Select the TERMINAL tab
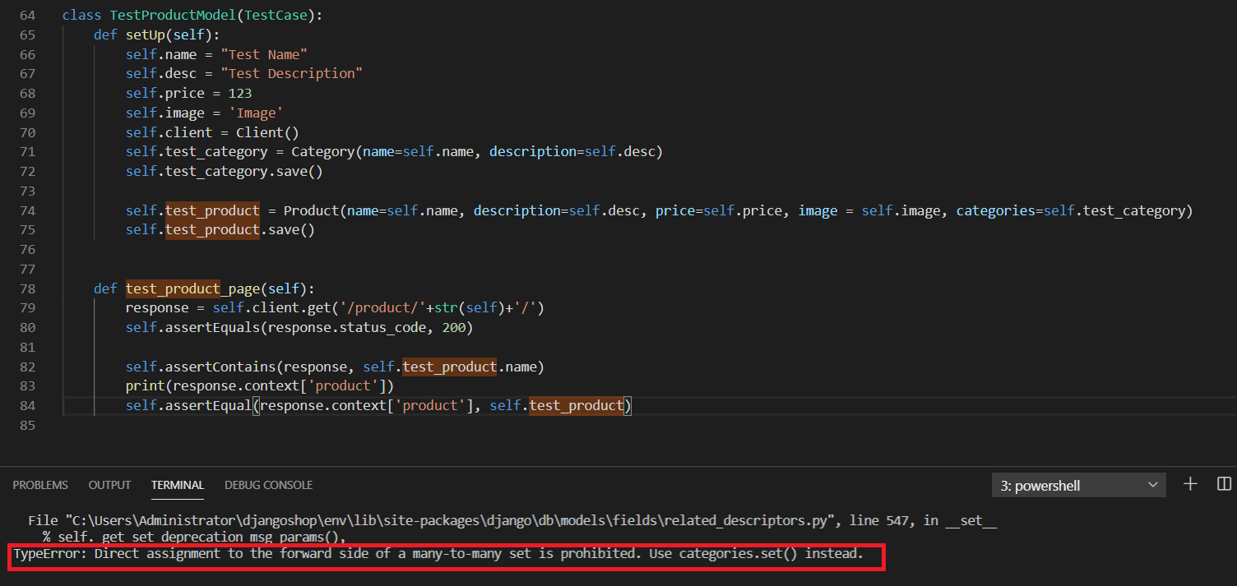 pyautogui.click(x=178, y=485)
